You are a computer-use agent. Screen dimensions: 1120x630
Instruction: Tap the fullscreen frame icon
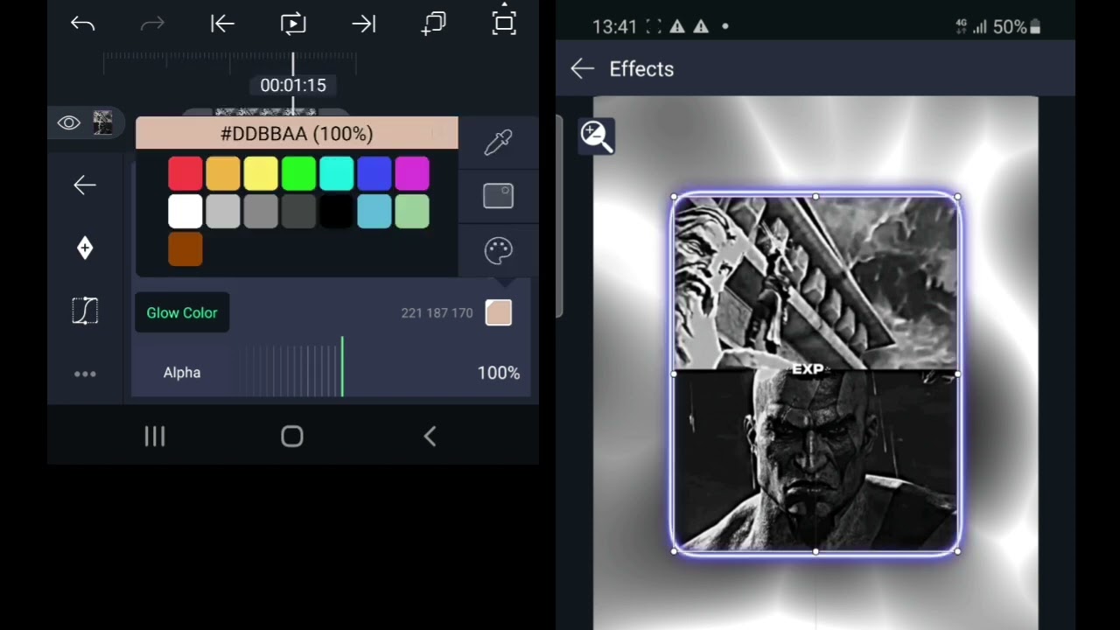[504, 21]
